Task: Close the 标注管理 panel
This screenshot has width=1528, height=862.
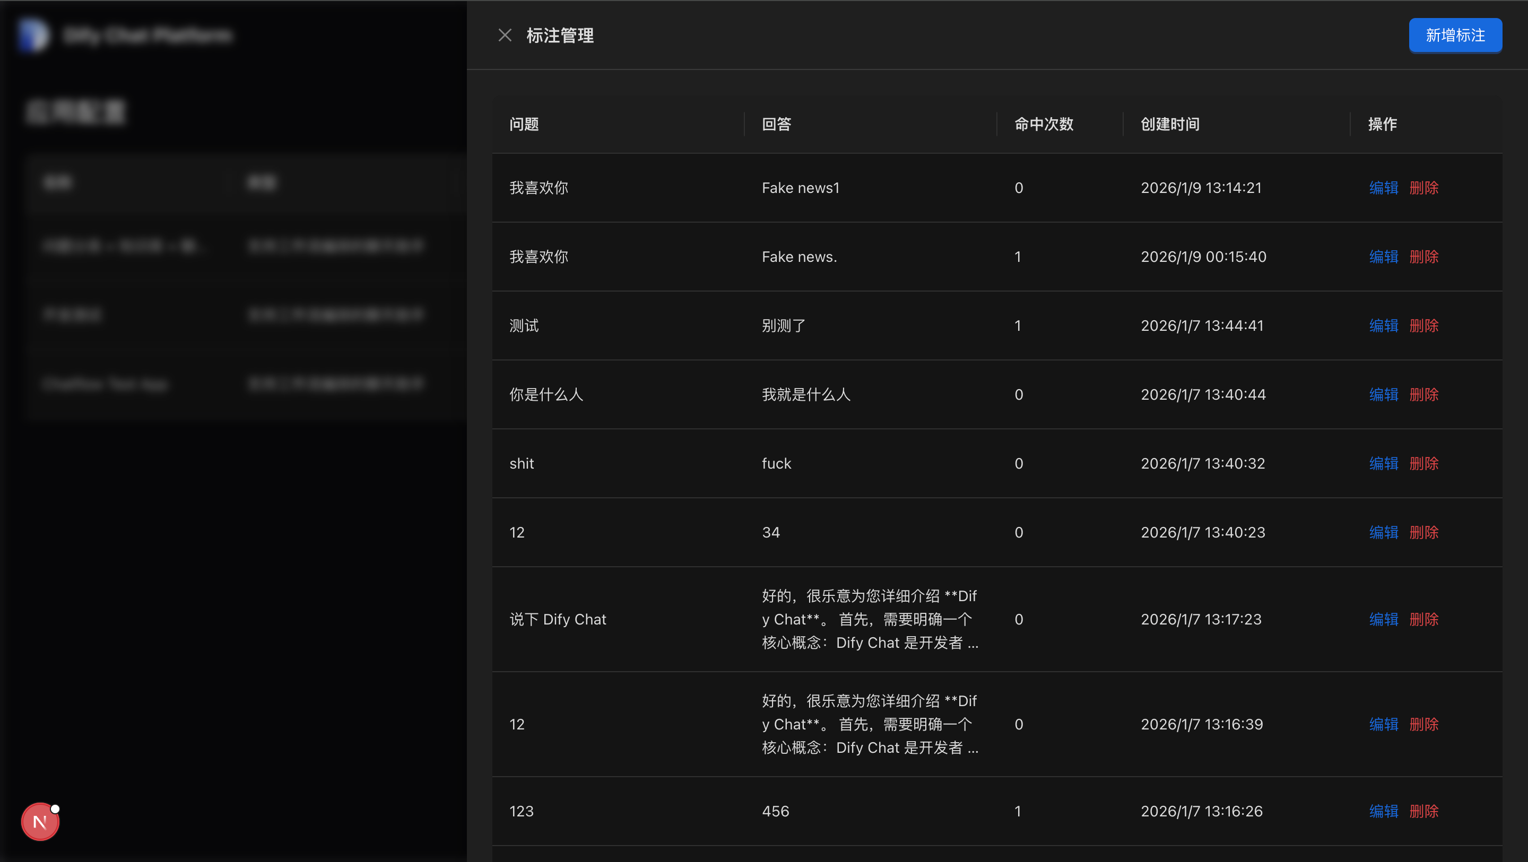Action: click(505, 35)
